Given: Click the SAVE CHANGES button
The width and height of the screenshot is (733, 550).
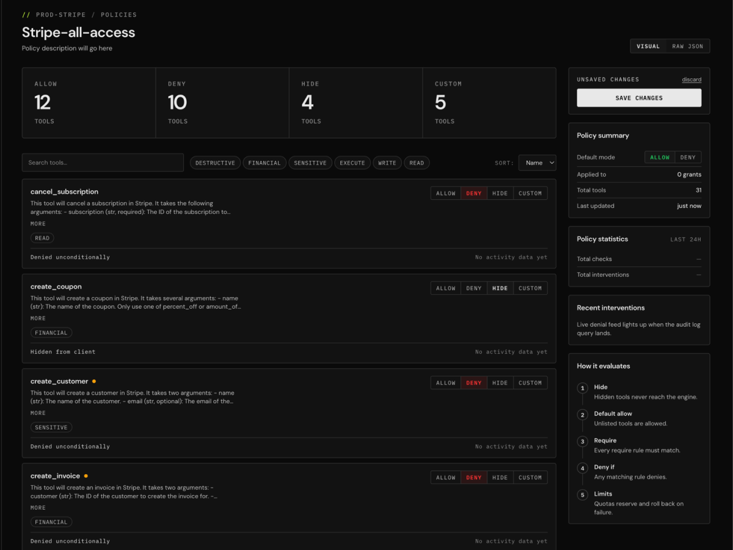Looking at the screenshot, I should [639, 98].
